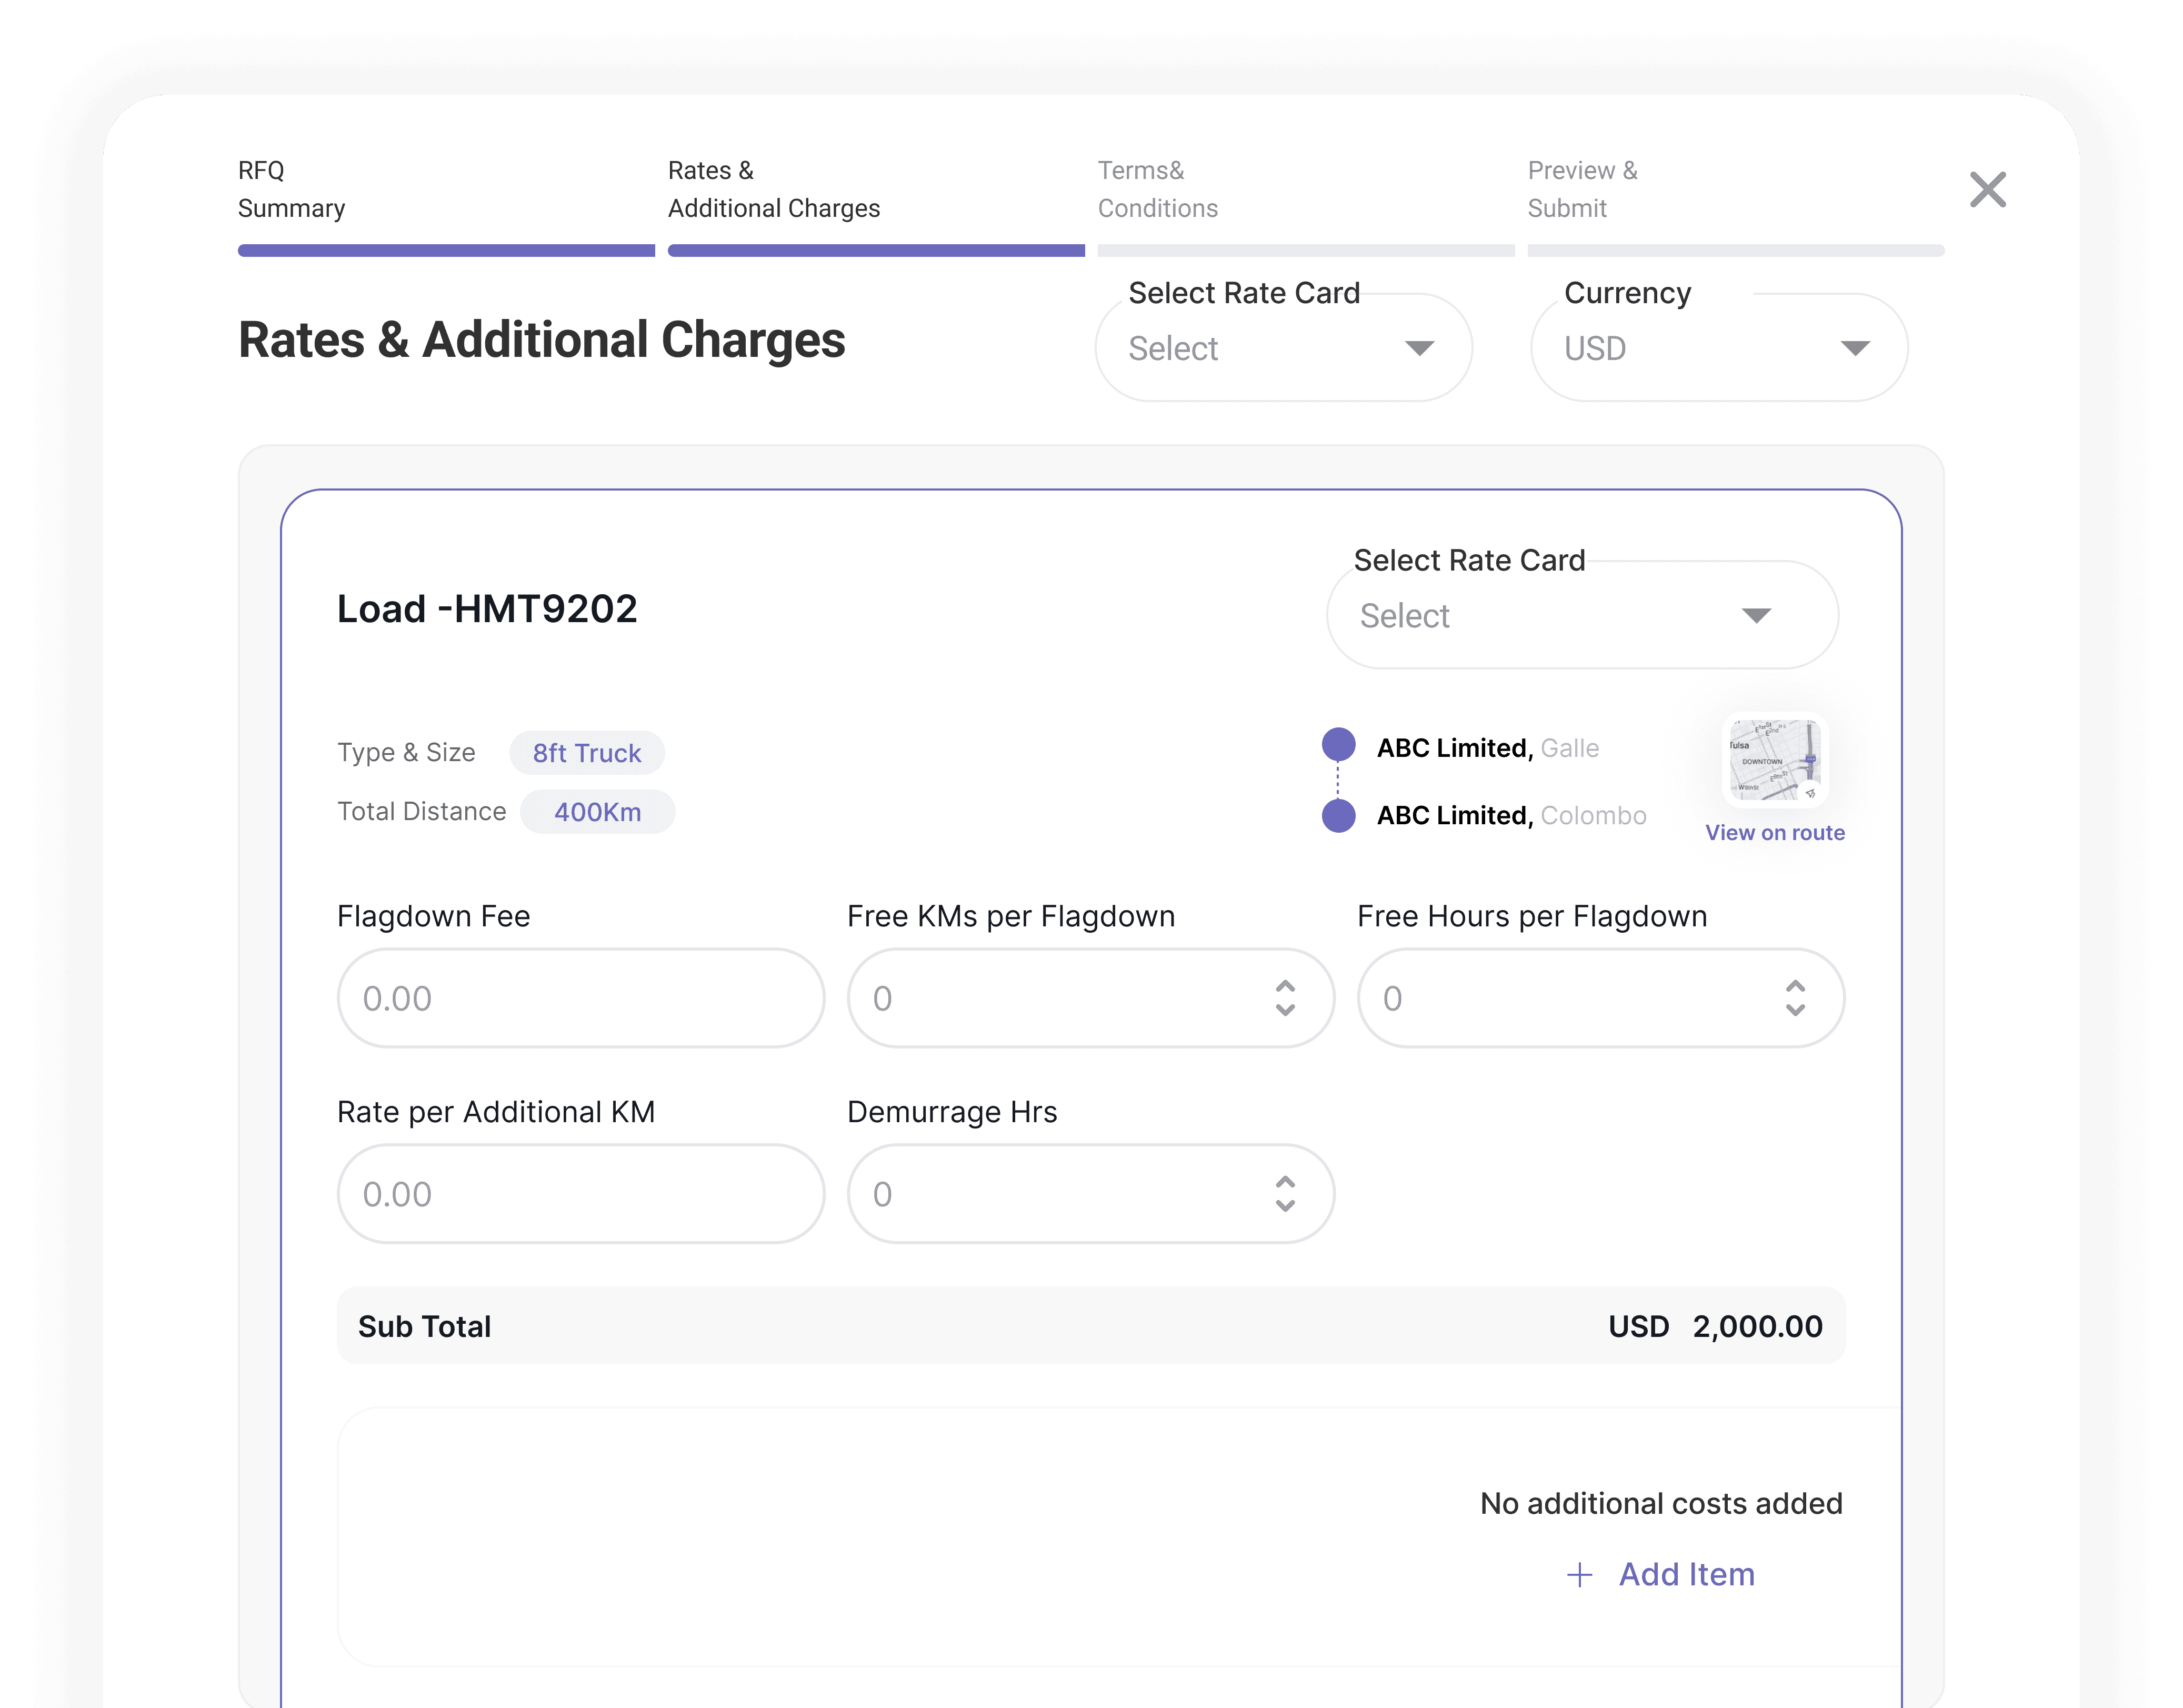
Task: Click the Galle origin location marker dot
Action: (x=1338, y=745)
